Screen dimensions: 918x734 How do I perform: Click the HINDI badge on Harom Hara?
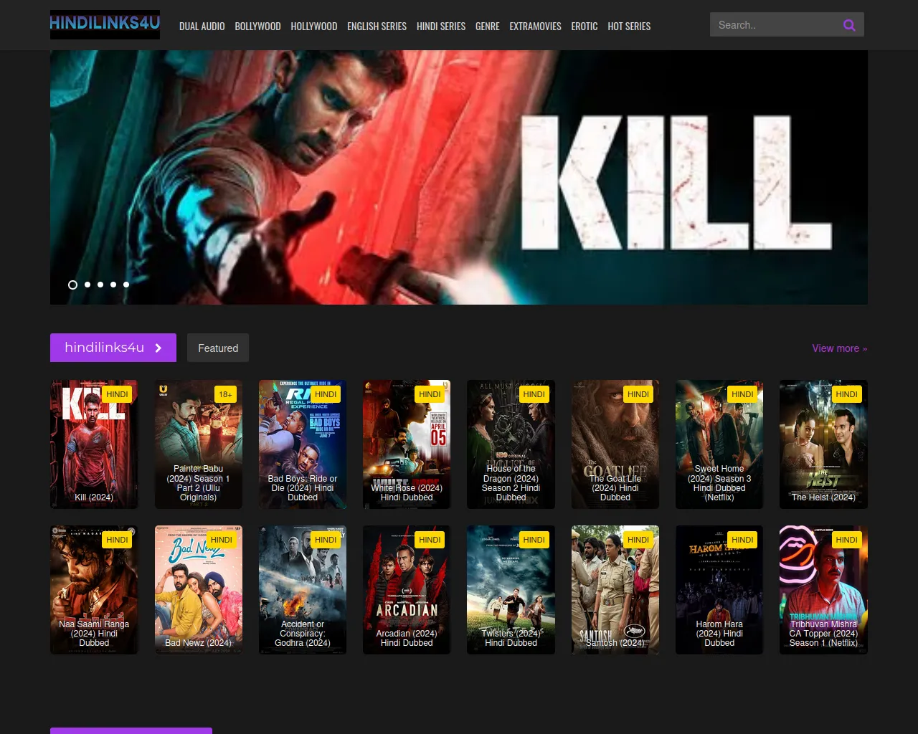(x=742, y=540)
